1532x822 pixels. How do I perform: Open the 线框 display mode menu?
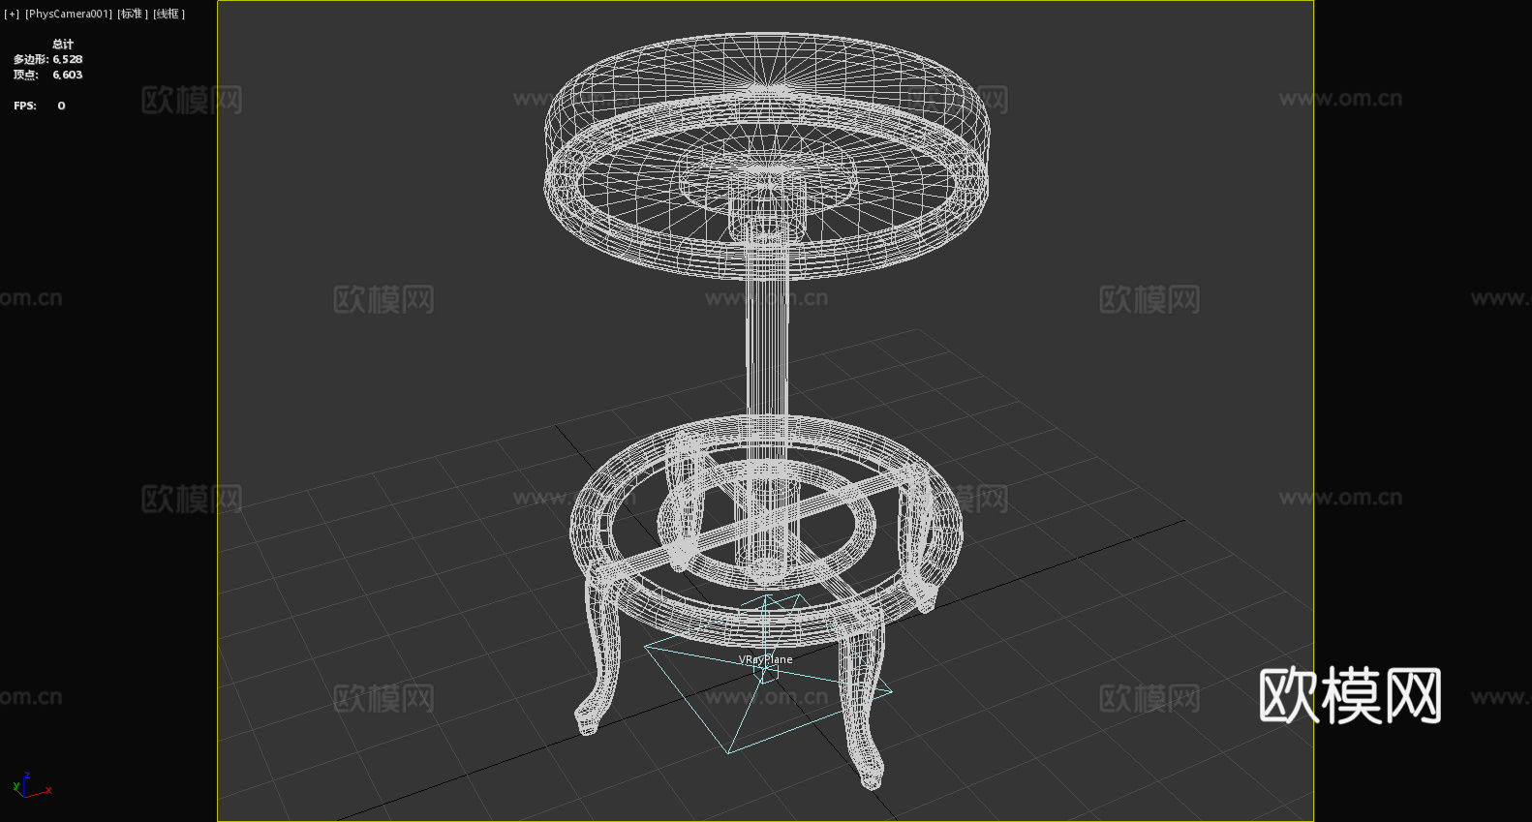click(x=169, y=14)
